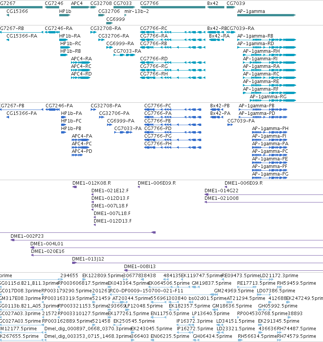
Task: Click transcript label CG7033-RA
Action: tap(127, 51)
